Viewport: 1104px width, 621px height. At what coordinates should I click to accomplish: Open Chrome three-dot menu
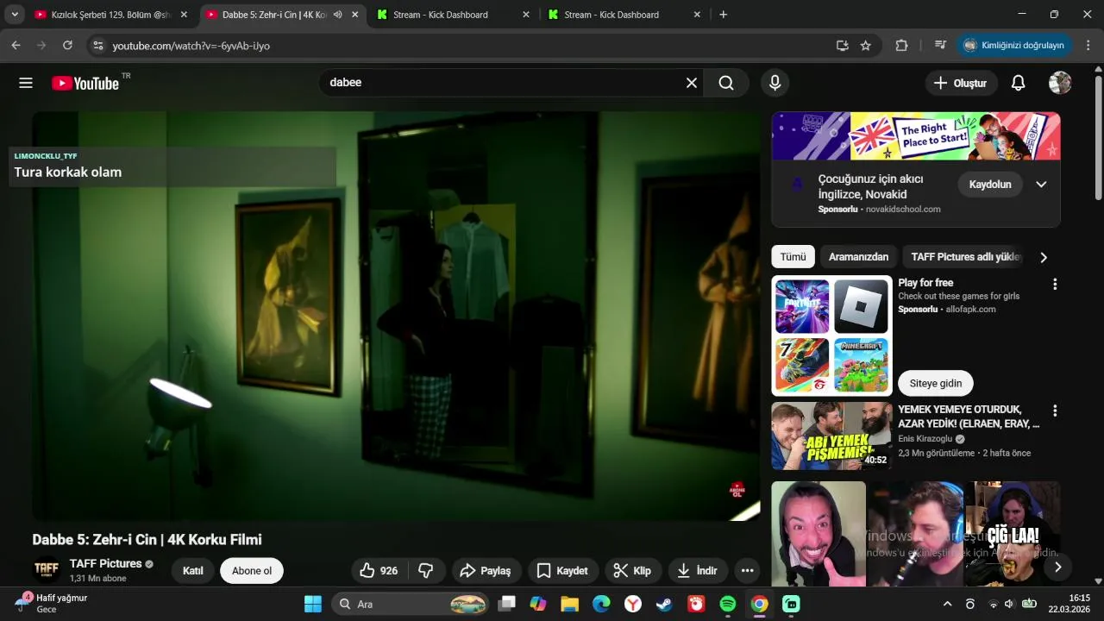click(1088, 45)
